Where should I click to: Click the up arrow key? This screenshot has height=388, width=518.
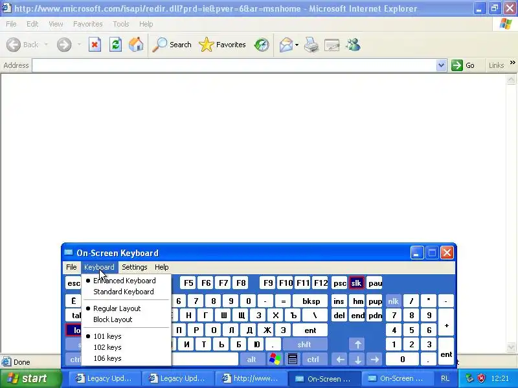[357, 345]
